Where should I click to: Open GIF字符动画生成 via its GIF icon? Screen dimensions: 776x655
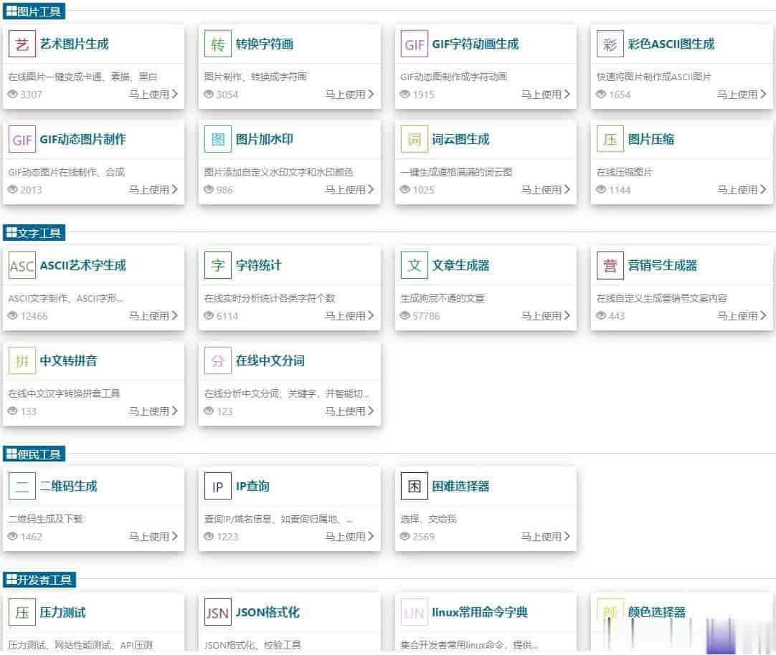click(x=414, y=44)
